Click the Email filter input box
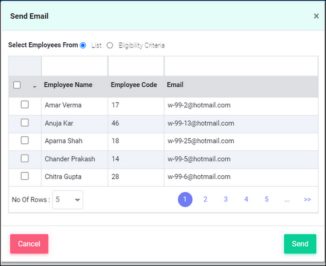Screen dimensions: 326x266 (x=241, y=66)
